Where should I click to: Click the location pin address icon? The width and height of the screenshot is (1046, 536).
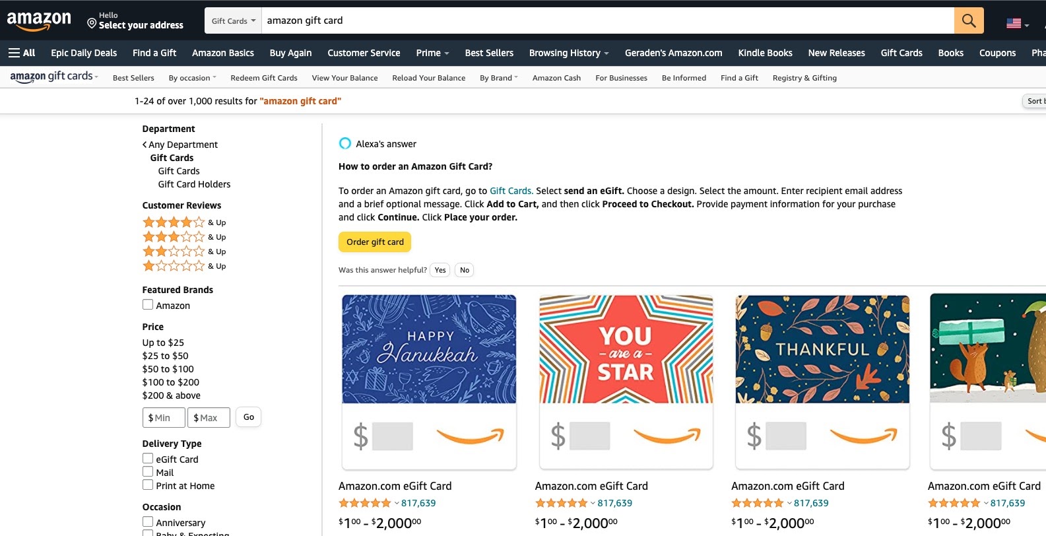[x=92, y=23]
